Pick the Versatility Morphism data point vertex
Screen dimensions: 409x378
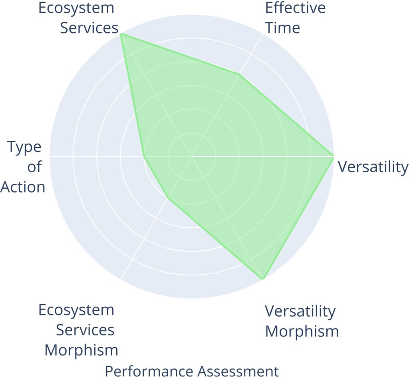click(x=262, y=279)
